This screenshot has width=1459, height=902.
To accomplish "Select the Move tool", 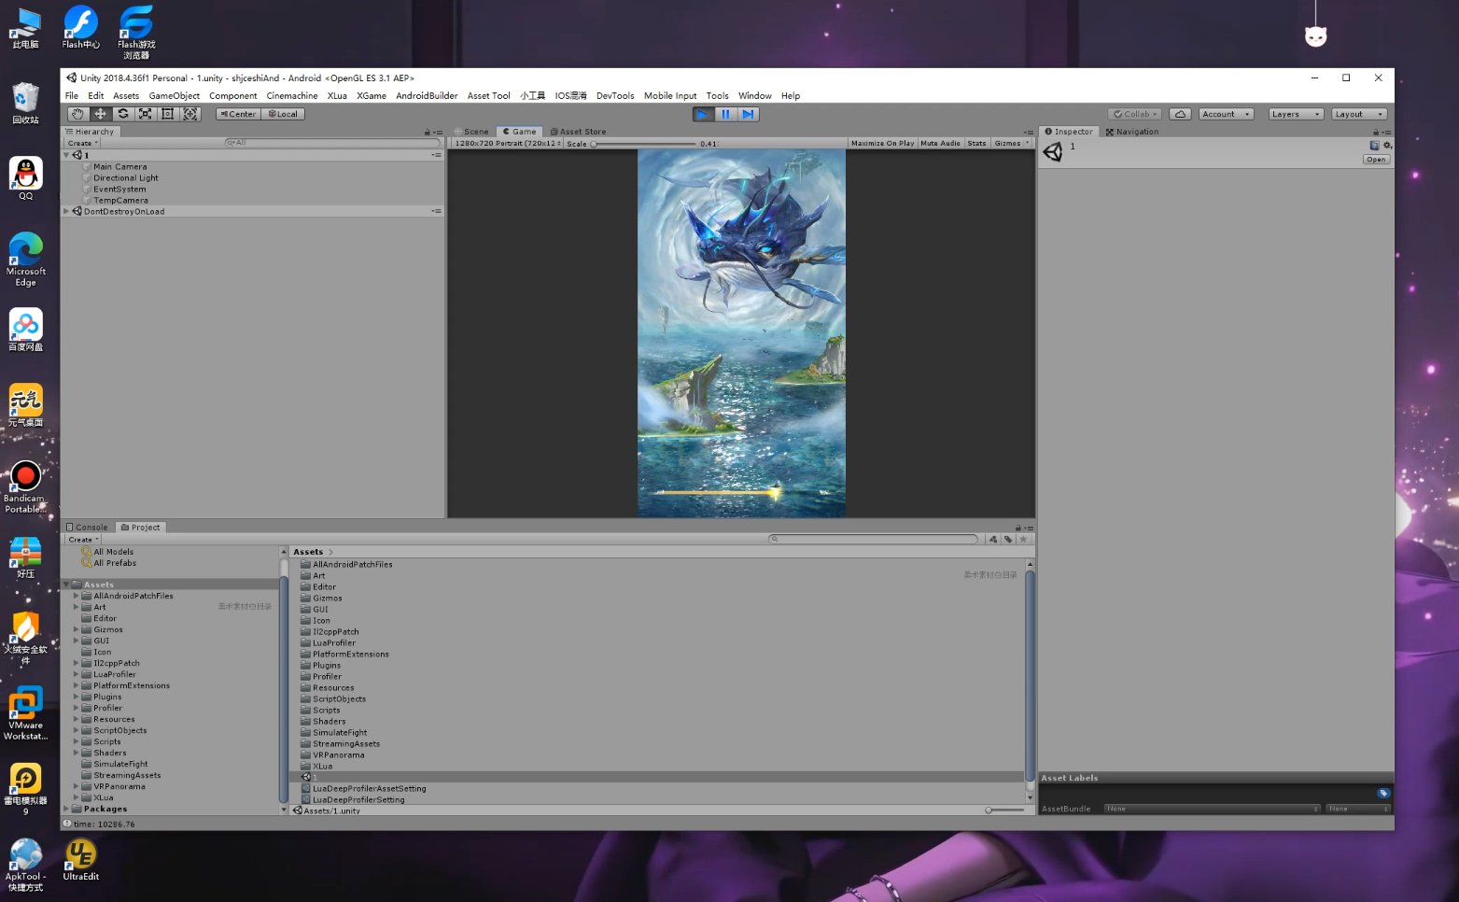I will point(100,114).
